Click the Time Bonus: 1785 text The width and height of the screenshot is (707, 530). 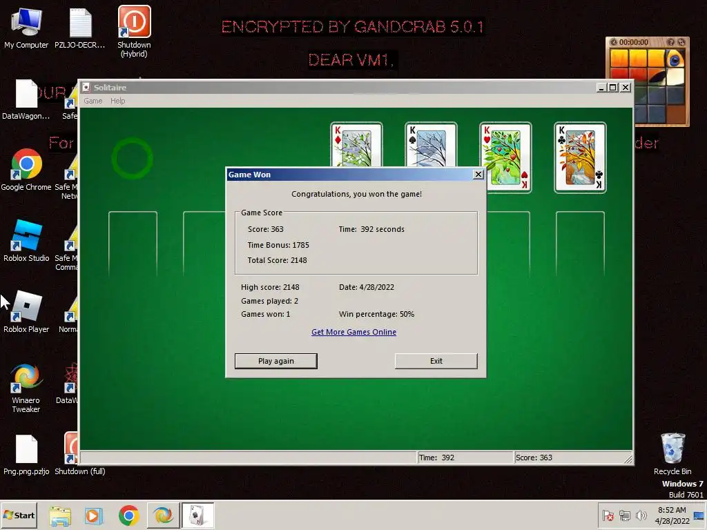[x=278, y=245]
